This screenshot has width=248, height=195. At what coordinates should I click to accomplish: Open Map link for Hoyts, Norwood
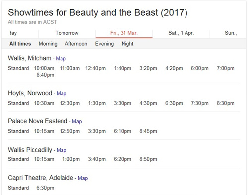point(62,94)
